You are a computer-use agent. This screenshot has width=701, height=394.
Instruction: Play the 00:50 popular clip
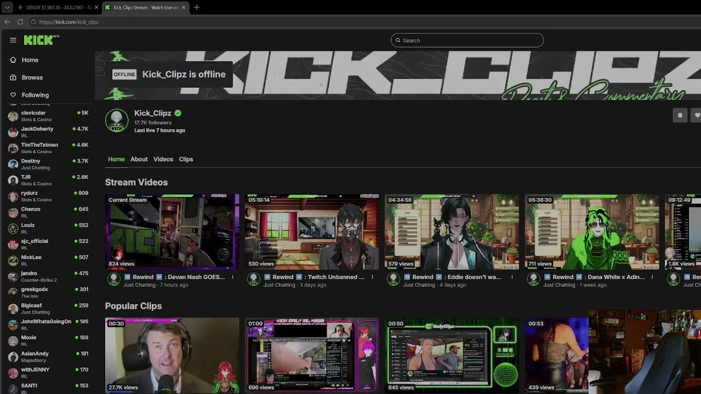coord(452,355)
